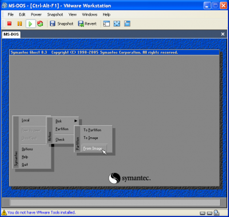Open the File menu

(x=10, y=14)
